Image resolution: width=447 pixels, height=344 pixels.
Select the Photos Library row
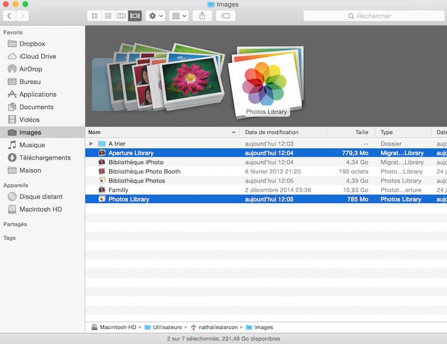[x=266, y=199]
